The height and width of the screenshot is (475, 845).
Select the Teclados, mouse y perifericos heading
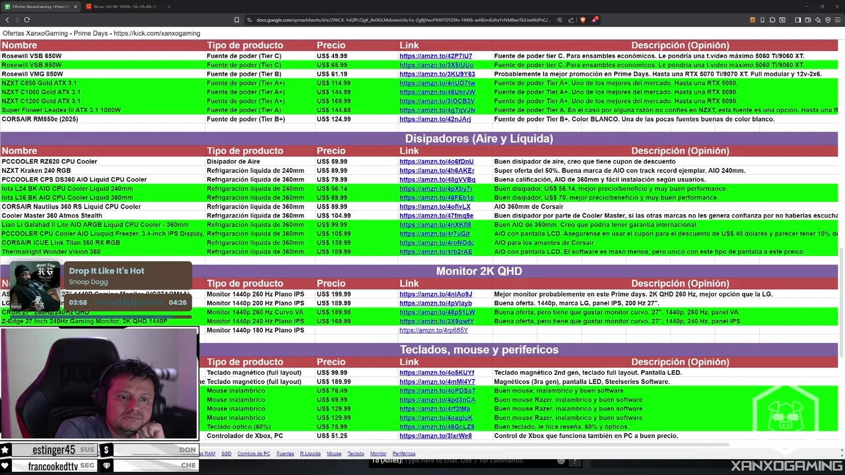point(479,350)
